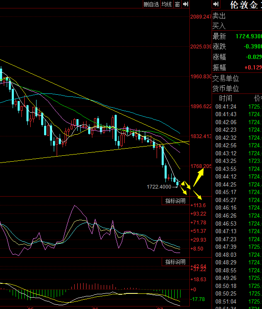This screenshot has width=262, height=309.
Task: Click the 最新 price 1724.9300 field
Action: coord(249,36)
